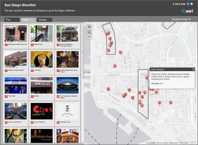Open Richard Walker's Pancake House photo

pos(67,34)
